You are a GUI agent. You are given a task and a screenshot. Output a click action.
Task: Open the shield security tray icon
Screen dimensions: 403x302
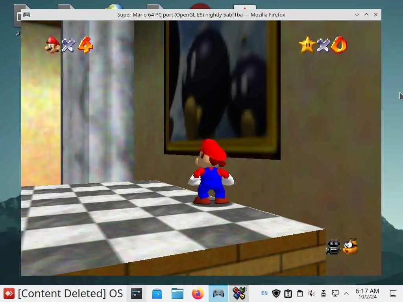[x=276, y=293]
